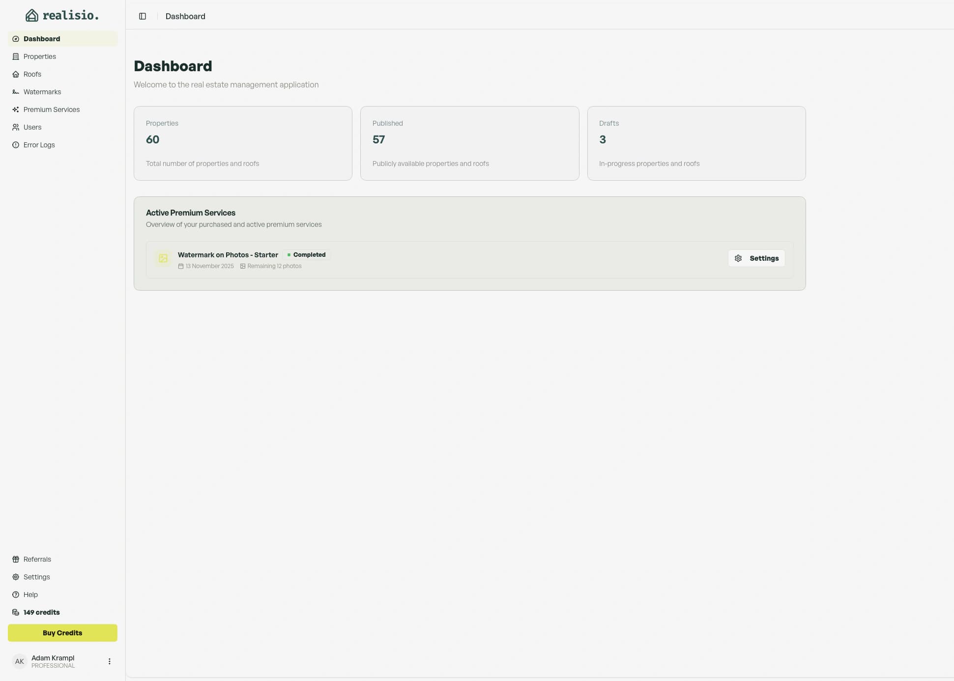Click the credits coins icon
This screenshot has width=954, height=681.
[x=16, y=612]
